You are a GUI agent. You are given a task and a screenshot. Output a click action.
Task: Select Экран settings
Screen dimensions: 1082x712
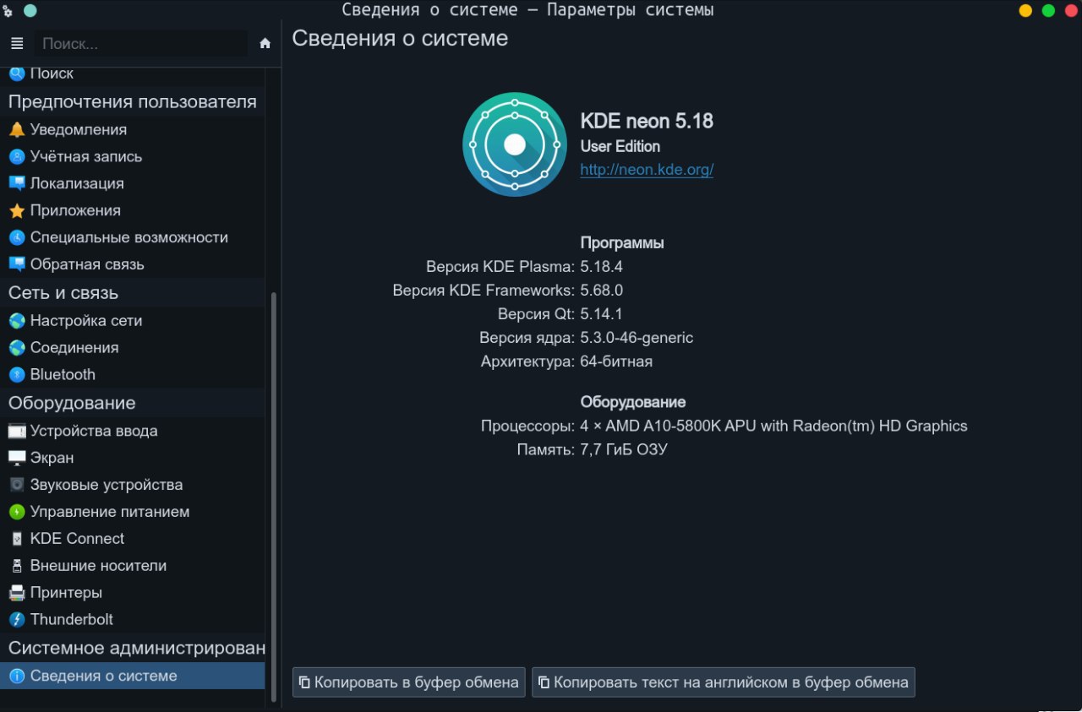133,458
